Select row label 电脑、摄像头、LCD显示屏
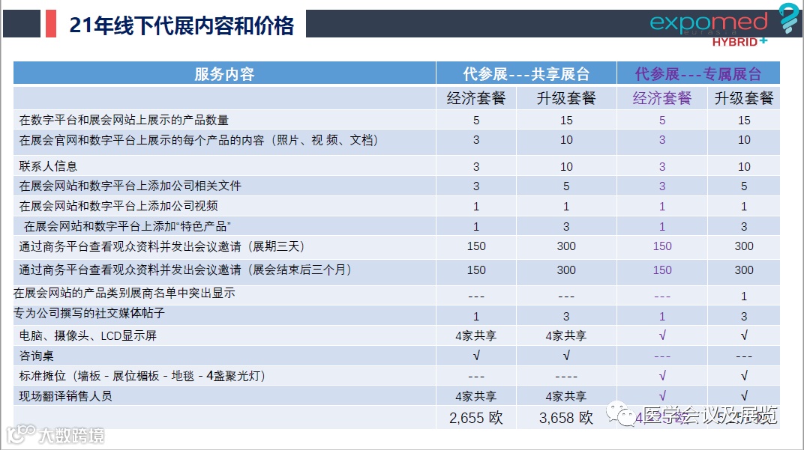Screen dimensions: 804x450 click(88, 335)
